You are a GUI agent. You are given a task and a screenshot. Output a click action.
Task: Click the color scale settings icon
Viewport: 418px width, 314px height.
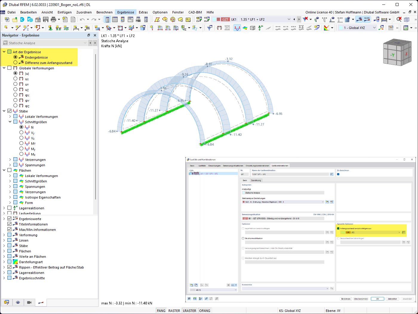pos(327,28)
